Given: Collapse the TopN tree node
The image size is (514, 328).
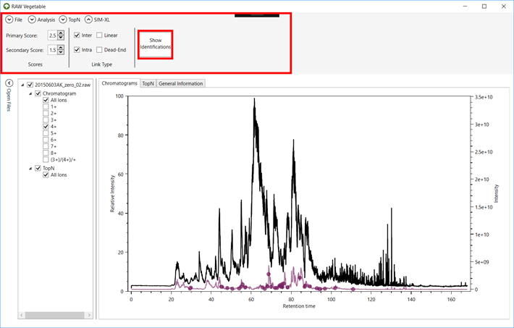Looking at the screenshot, I should (x=30, y=168).
